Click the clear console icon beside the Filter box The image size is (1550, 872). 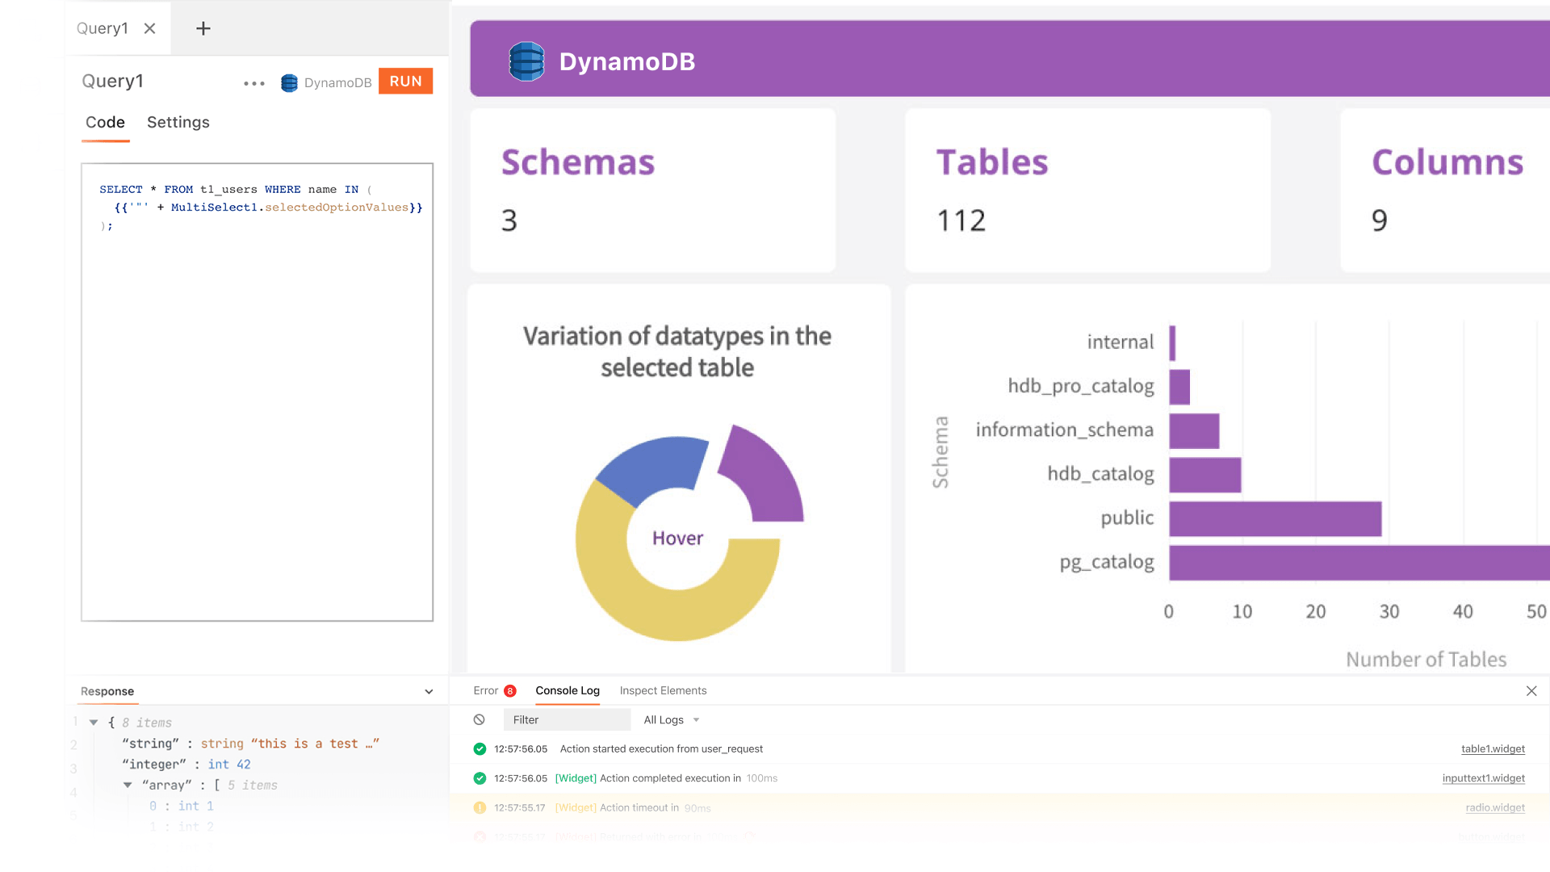(480, 719)
